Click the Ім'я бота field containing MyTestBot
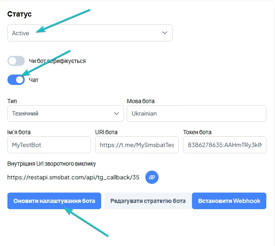This screenshot has width=275, height=246. pos(49,145)
